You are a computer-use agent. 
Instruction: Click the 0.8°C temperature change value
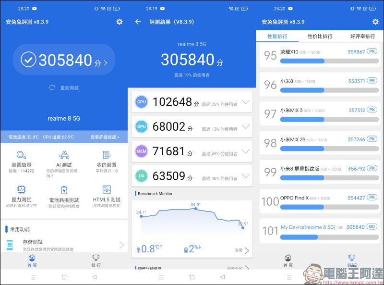[151, 248]
